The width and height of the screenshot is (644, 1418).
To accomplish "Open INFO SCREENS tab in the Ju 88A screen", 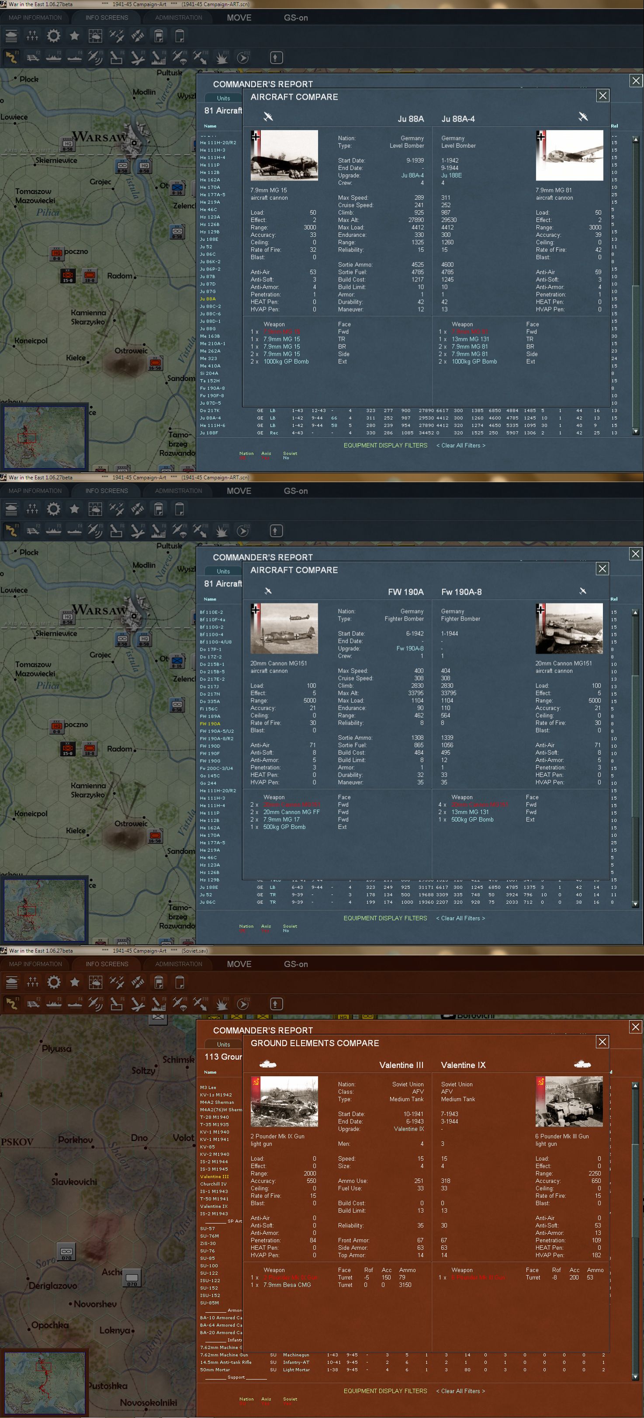I will [107, 17].
